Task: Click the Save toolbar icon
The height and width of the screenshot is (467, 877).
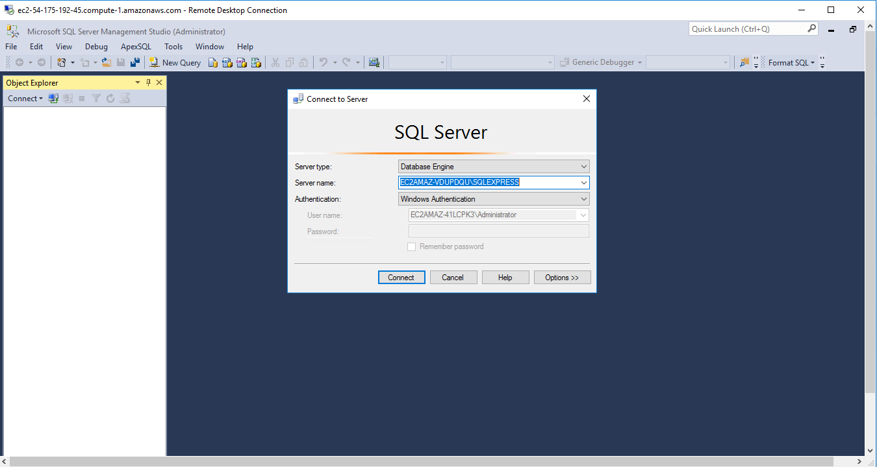Action: (121, 62)
